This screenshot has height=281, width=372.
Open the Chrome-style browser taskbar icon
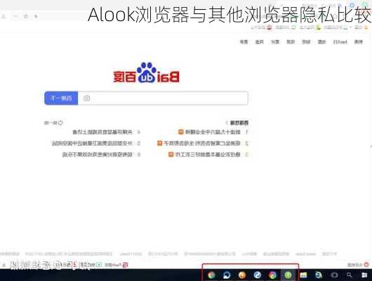pyautogui.click(x=211, y=275)
